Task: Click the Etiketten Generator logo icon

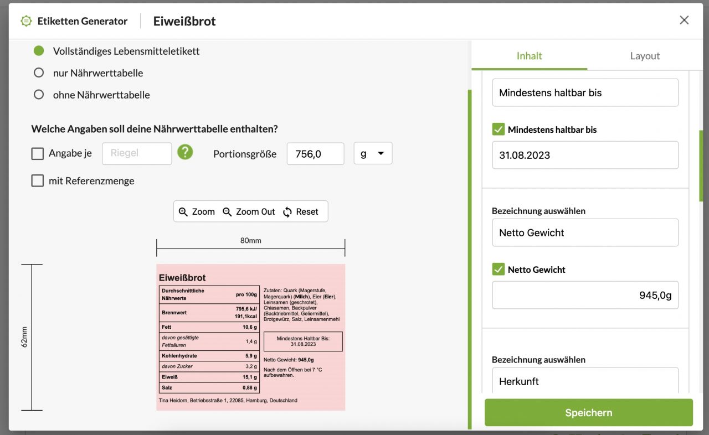Action: point(26,21)
